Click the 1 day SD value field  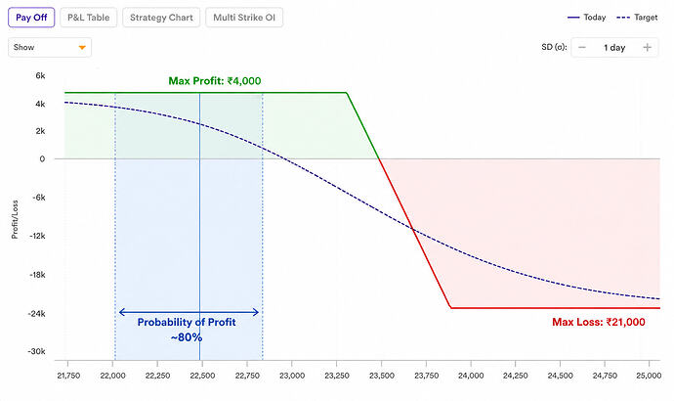614,47
